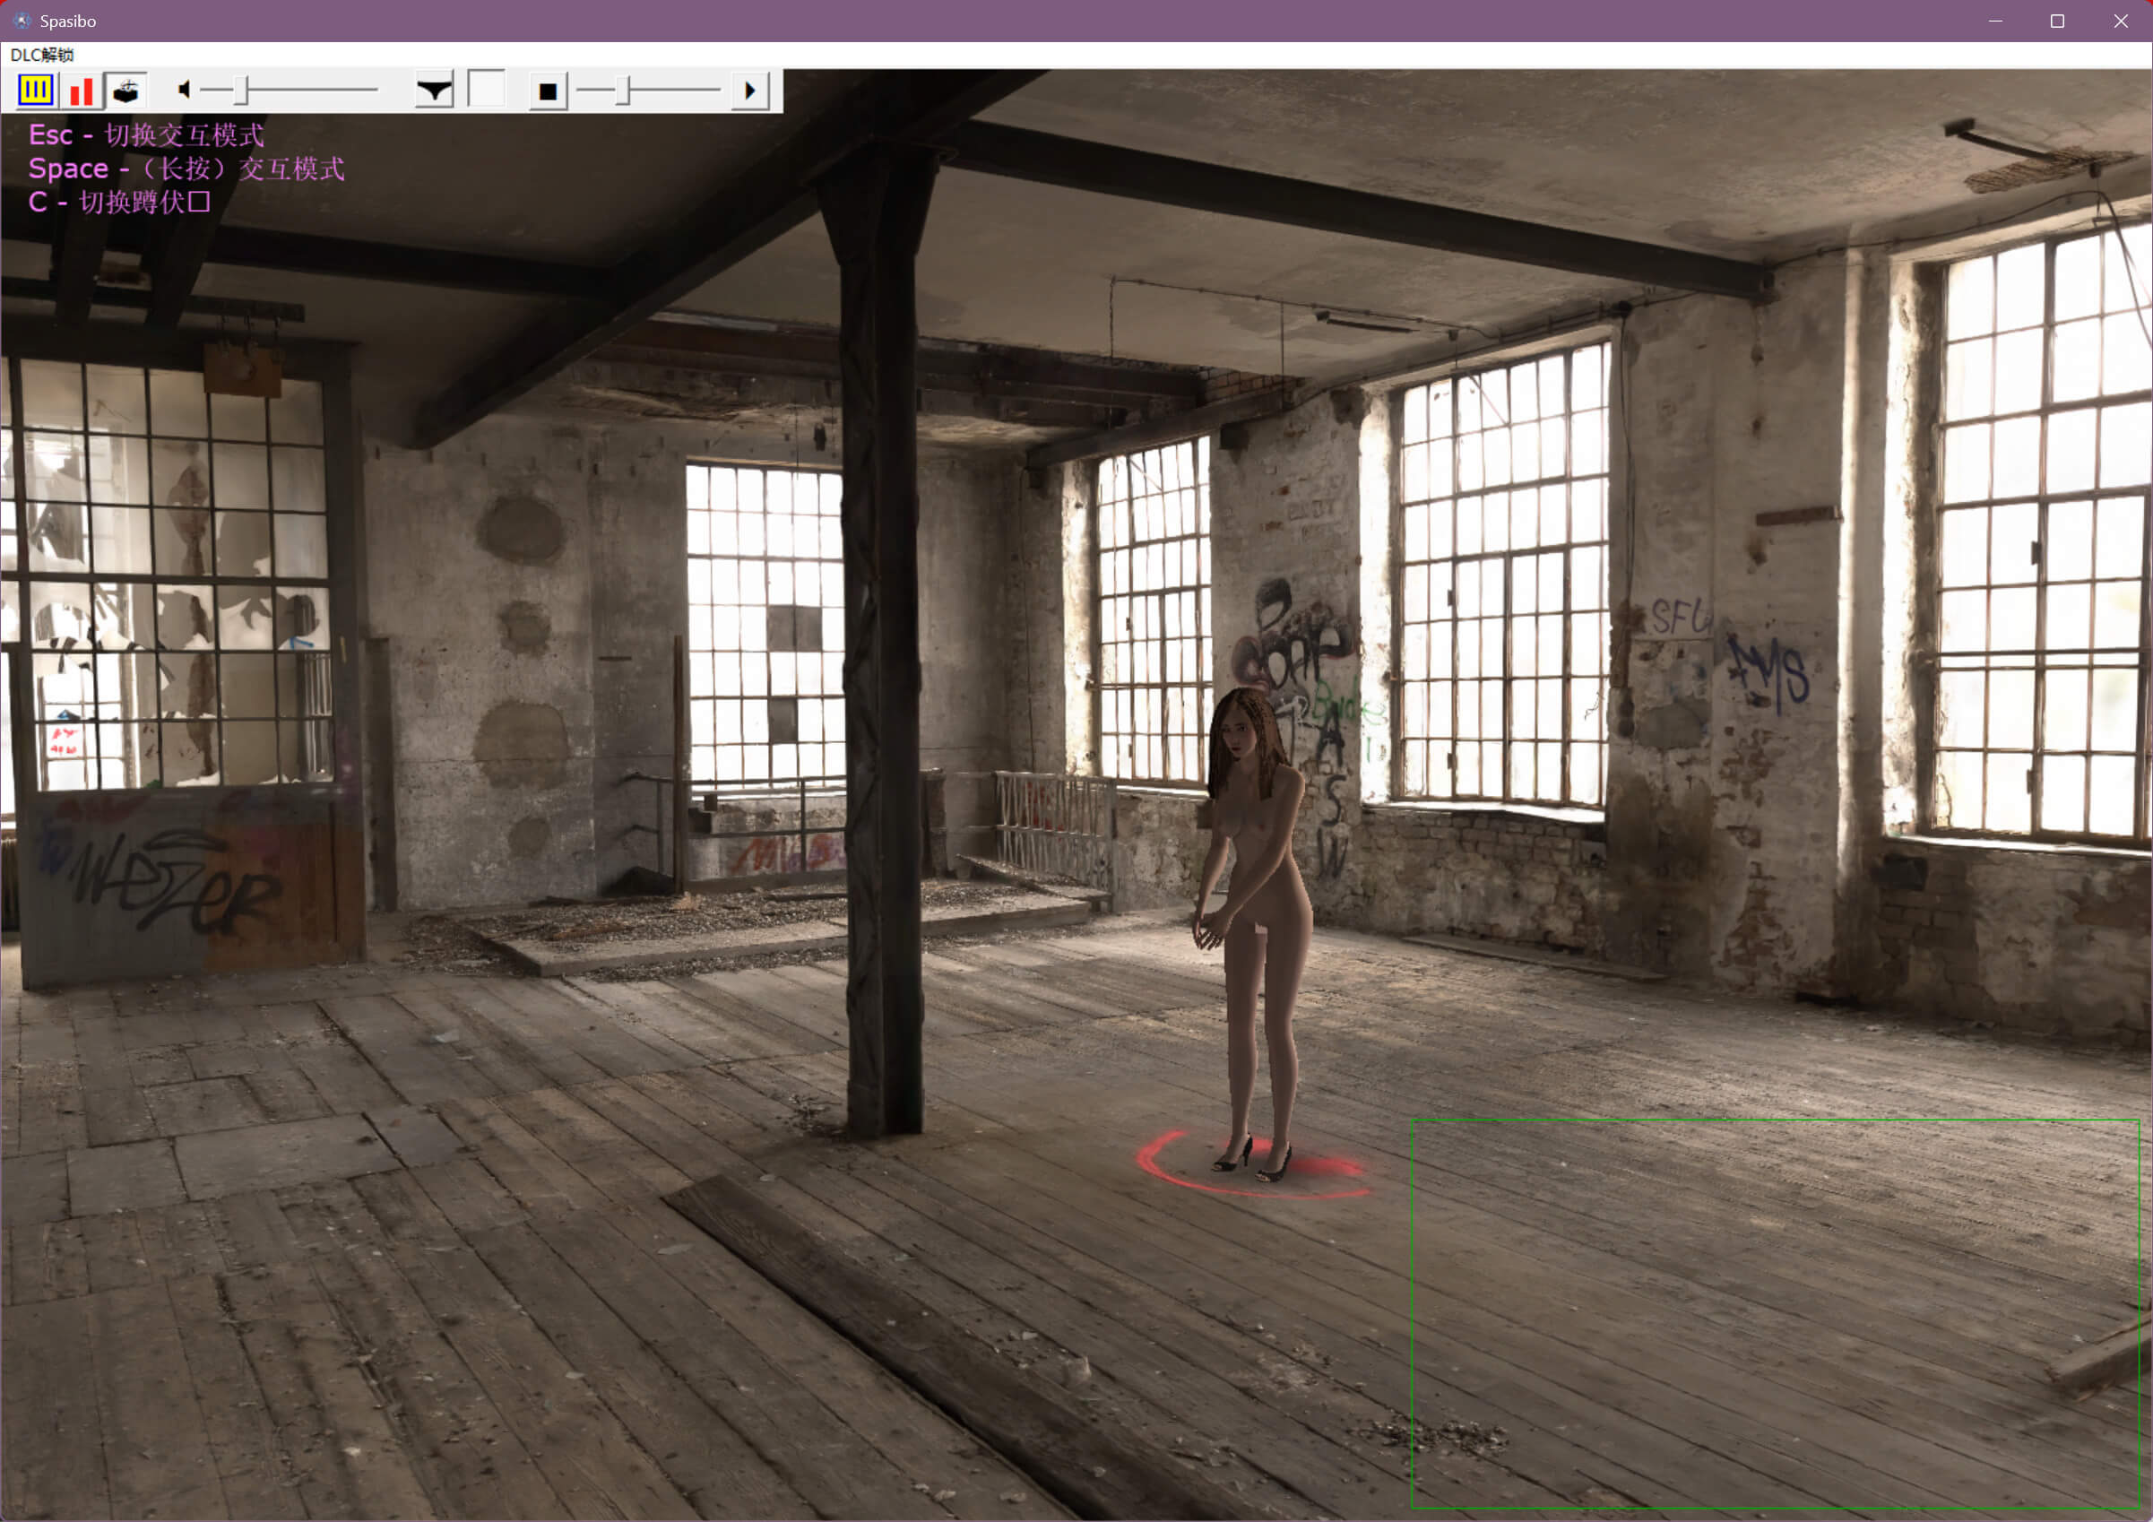Click the empty square box in toolbar

[x=486, y=90]
